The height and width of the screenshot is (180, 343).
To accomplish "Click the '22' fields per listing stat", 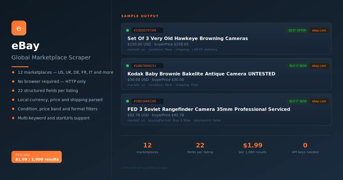I will 200,145.
